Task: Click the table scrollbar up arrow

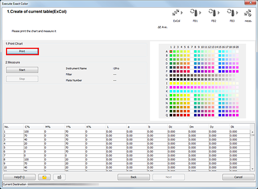Action: pos(253,132)
